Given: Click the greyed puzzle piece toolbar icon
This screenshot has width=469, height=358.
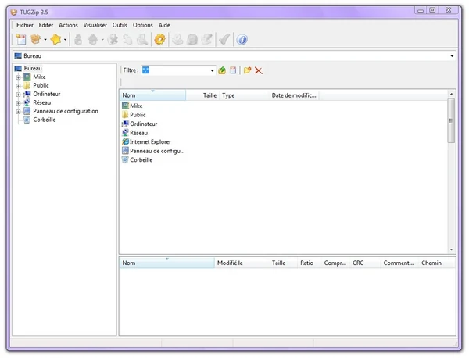Looking at the screenshot, I should click(113, 40).
